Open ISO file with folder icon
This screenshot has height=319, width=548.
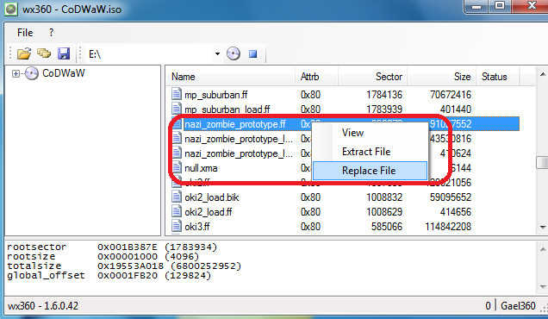(x=24, y=53)
